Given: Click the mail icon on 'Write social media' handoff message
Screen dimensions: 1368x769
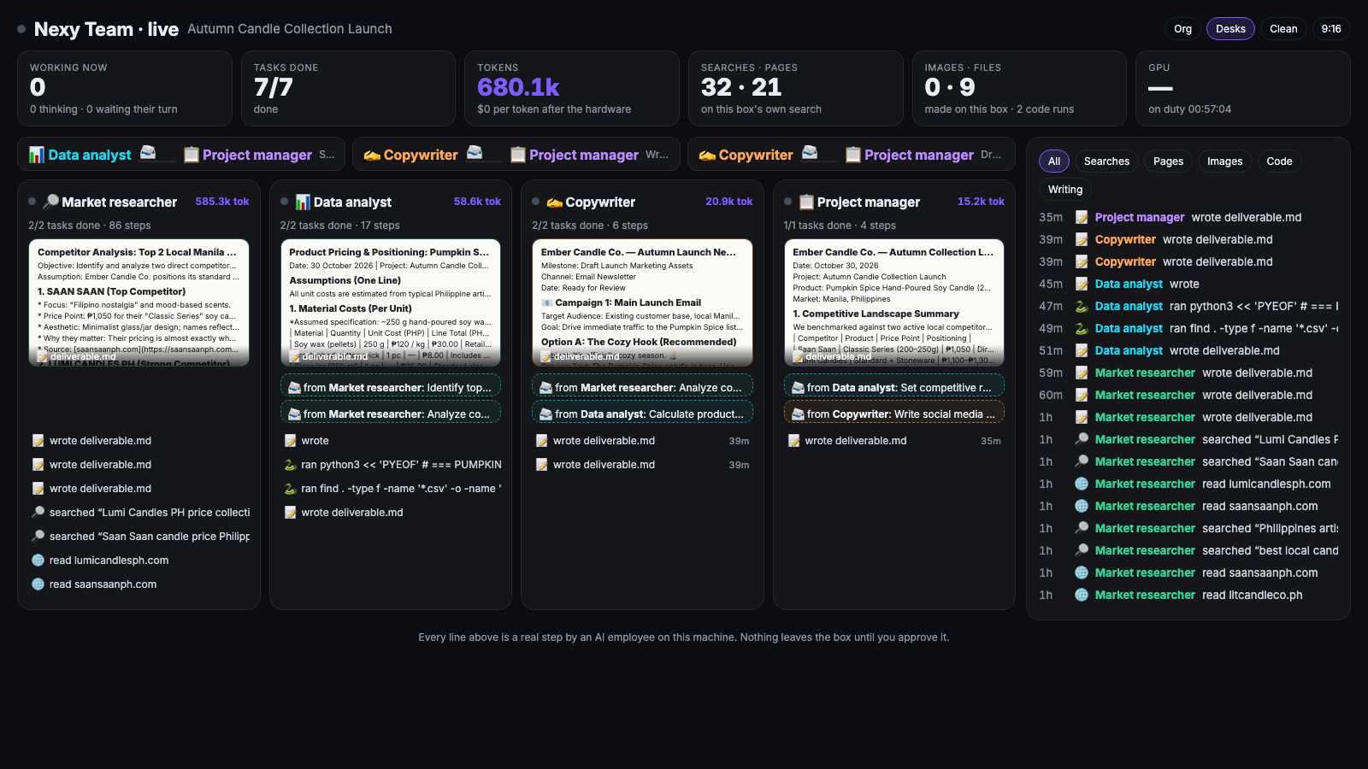Looking at the screenshot, I should click(798, 414).
